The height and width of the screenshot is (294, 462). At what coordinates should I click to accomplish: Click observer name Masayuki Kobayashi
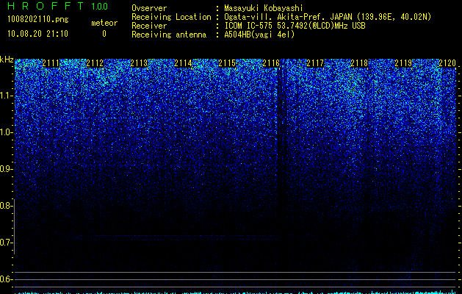click(x=264, y=8)
